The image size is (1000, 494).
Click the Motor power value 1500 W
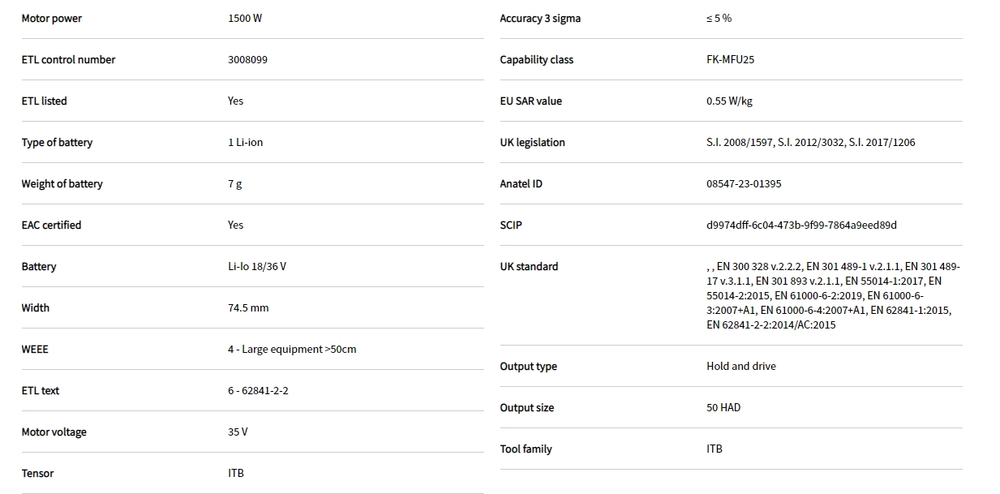coord(245,19)
